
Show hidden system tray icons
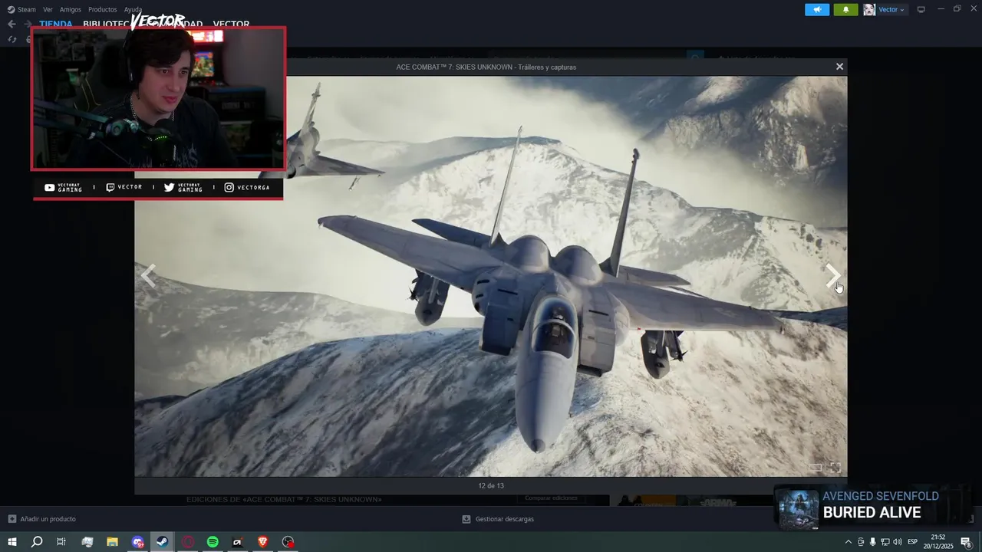(x=848, y=542)
